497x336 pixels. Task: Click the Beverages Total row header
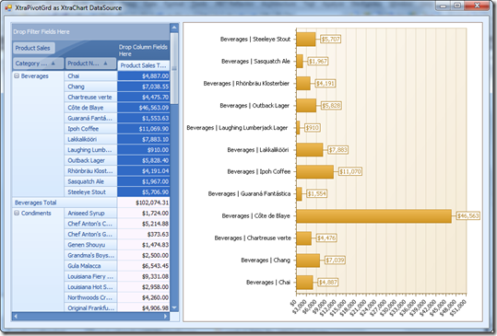[x=65, y=203]
